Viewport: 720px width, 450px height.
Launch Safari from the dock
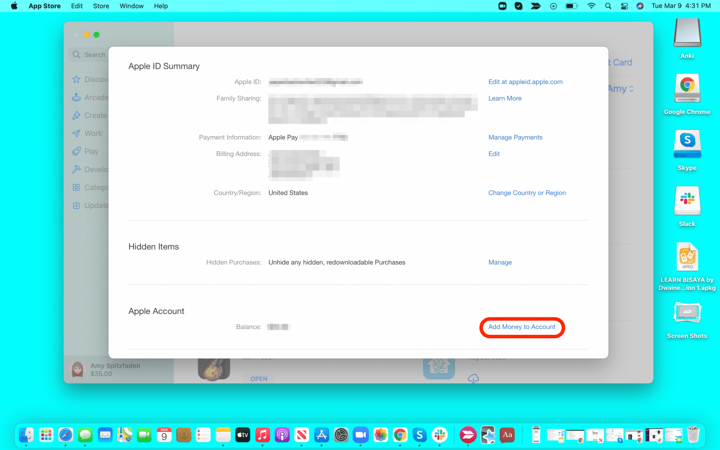click(x=66, y=435)
